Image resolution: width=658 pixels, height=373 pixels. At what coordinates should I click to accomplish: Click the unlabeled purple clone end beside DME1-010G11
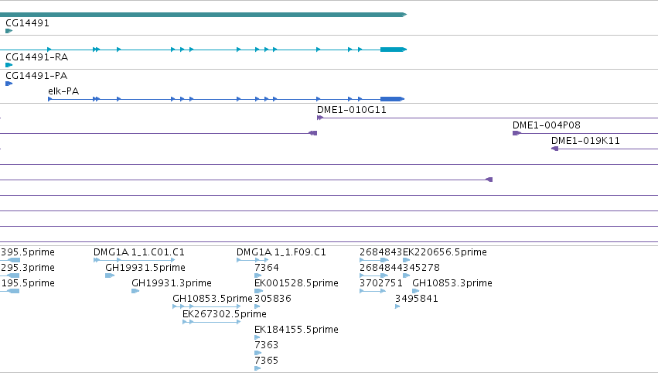[312, 133]
